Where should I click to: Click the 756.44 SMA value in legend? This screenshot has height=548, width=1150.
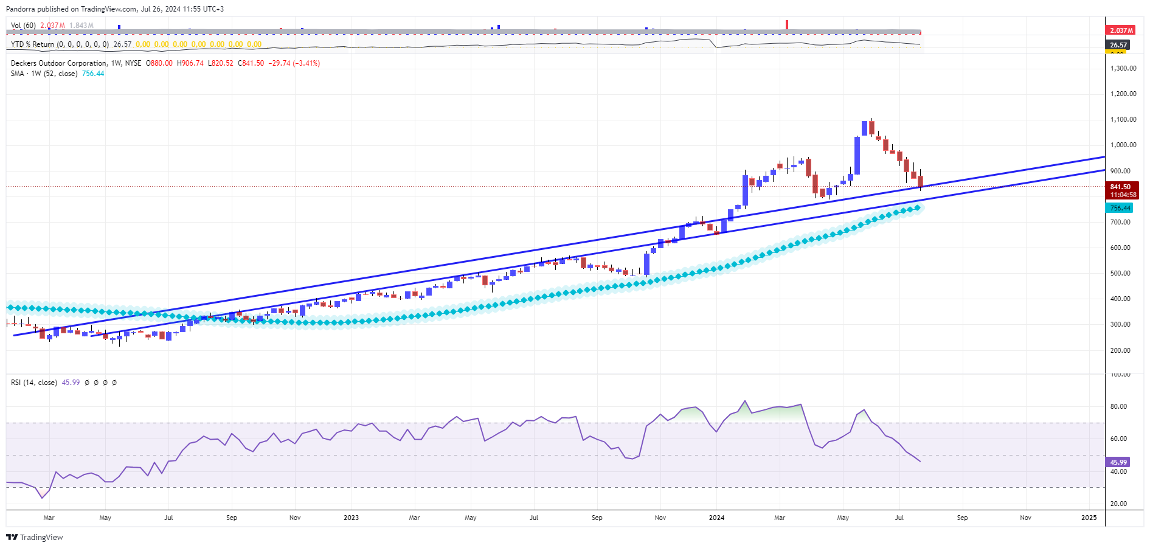click(93, 74)
